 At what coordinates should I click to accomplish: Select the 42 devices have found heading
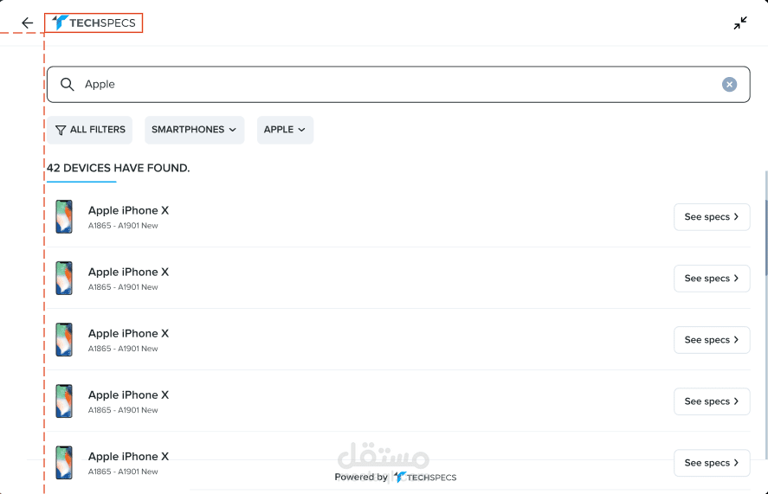click(x=118, y=168)
